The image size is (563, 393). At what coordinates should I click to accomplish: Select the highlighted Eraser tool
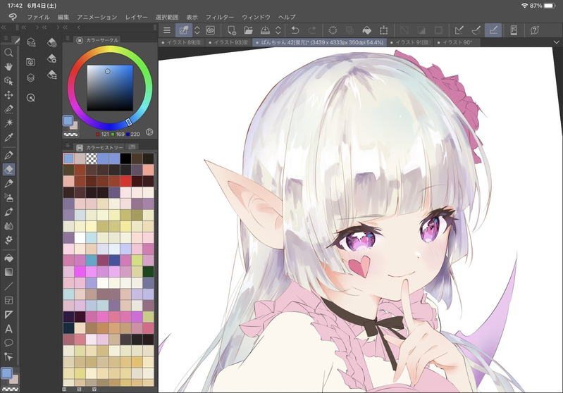(x=8, y=169)
